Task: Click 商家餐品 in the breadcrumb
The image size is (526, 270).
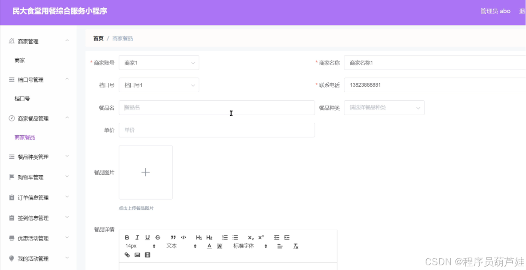Action: coord(122,38)
